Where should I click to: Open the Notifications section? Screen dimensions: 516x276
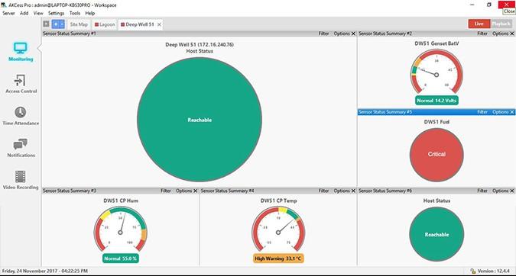tap(21, 148)
